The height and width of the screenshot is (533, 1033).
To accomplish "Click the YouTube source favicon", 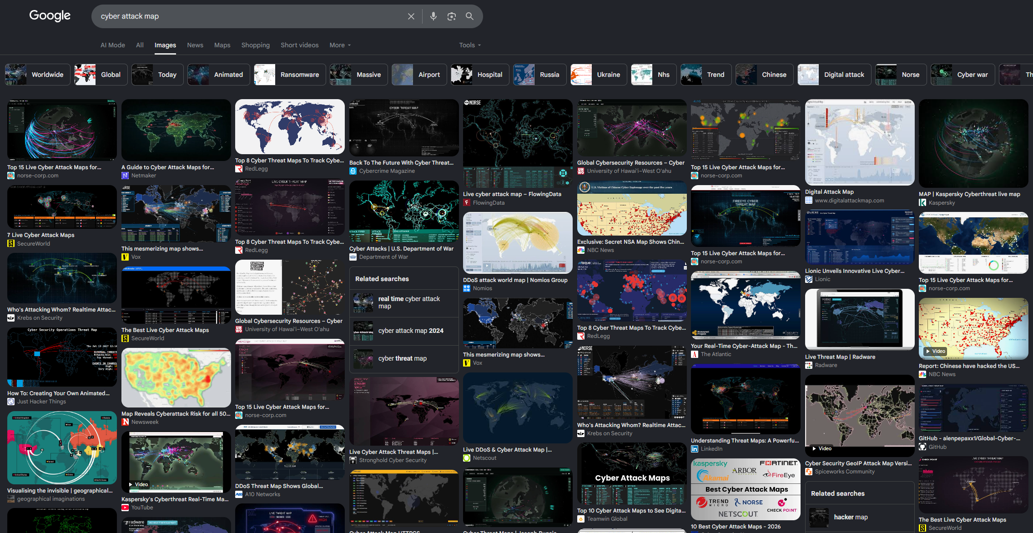I will 125,508.
